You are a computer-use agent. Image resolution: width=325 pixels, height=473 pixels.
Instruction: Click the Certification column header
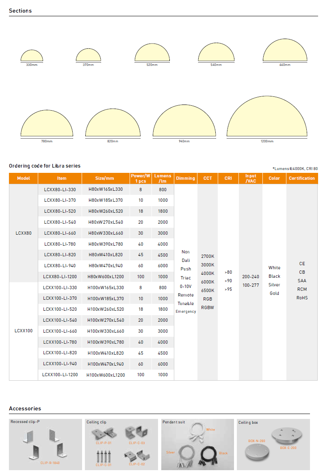coord(302,178)
